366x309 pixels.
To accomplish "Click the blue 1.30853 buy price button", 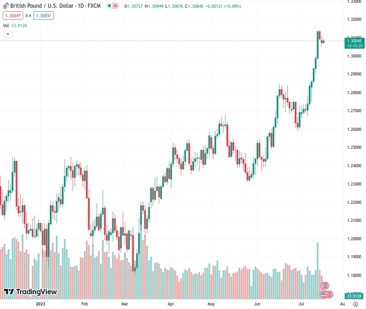I will tap(43, 15).
